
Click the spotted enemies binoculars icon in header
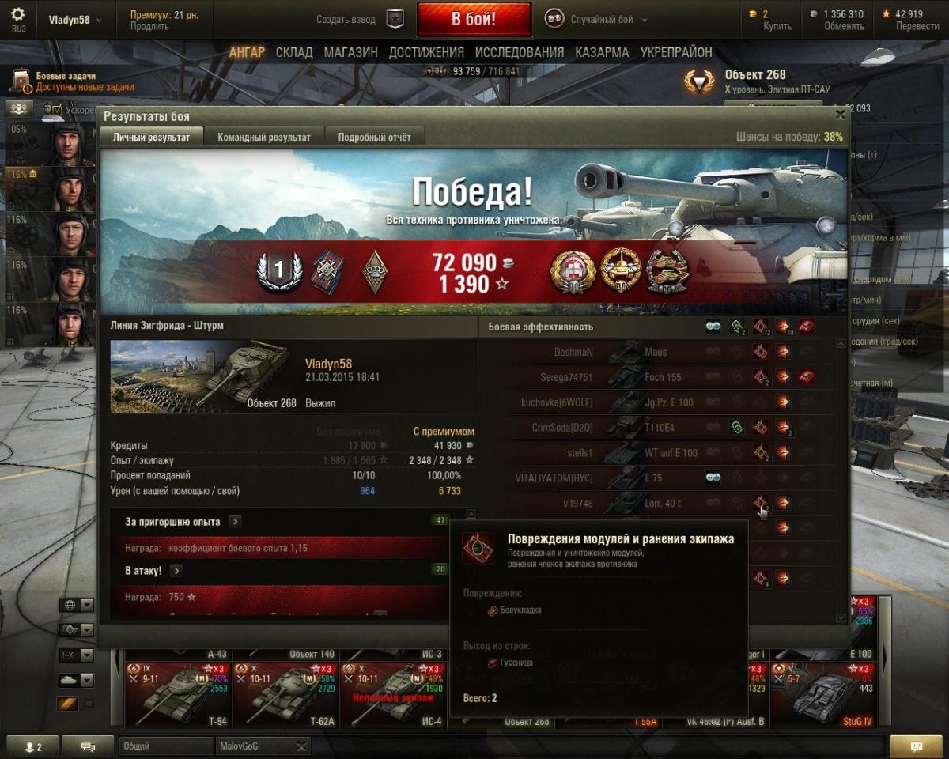point(713,327)
